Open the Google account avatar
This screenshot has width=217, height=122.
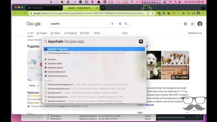pos(200,24)
